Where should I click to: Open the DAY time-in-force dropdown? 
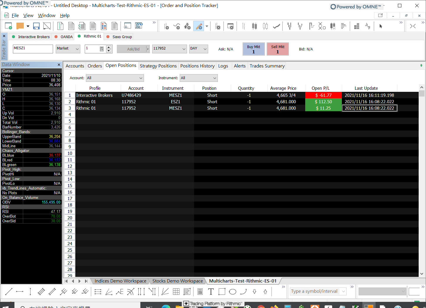click(x=198, y=49)
